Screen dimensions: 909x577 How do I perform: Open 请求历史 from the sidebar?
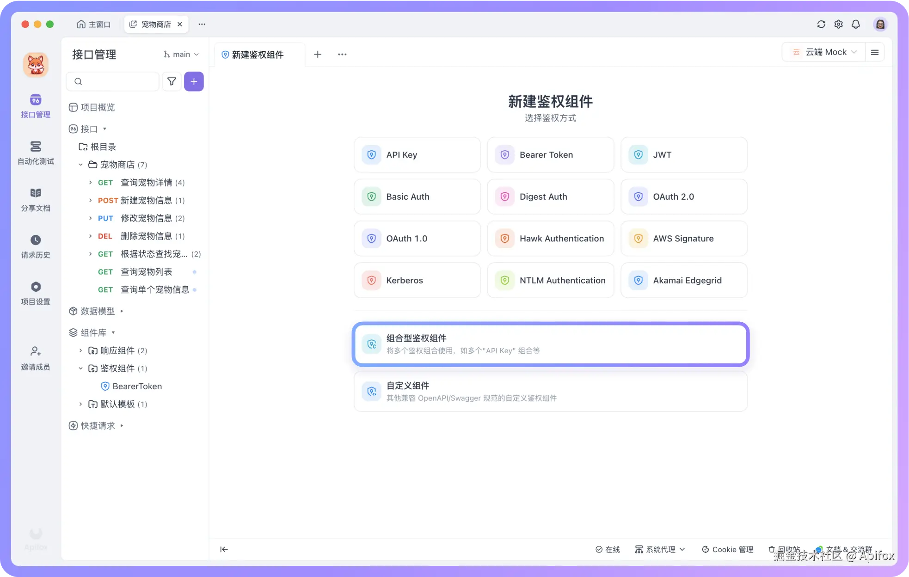pyautogui.click(x=36, y=247)
